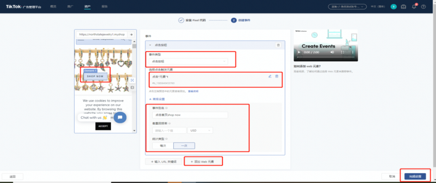Select 一次 statistic type
Image resolution: width=436 pixels, height=183 pixels.
[184, 146]
